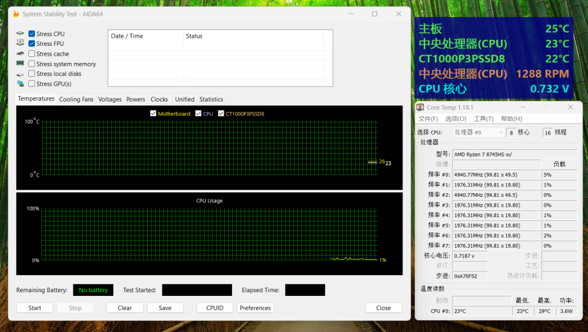This screenshot has height=332, width=588.
Task: Open the CPUID panel
Action: [215, 308]
